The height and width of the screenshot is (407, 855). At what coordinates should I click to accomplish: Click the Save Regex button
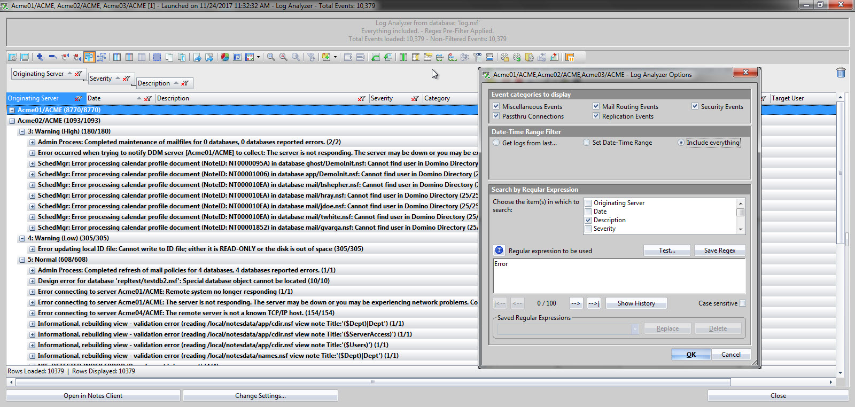click(720, 250)
